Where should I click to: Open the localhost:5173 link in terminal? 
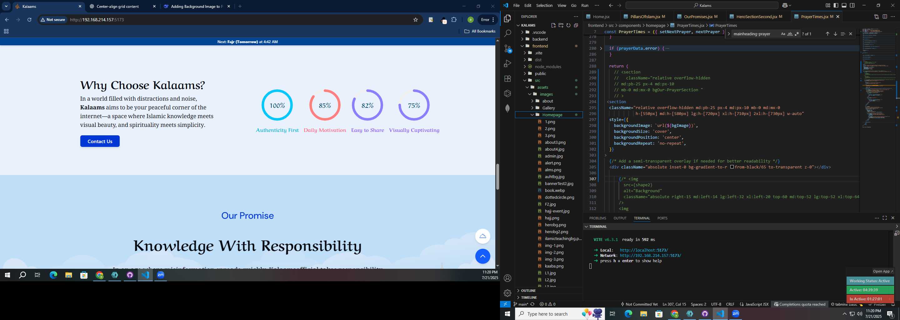pyautogui.click(x=643, y=250)
